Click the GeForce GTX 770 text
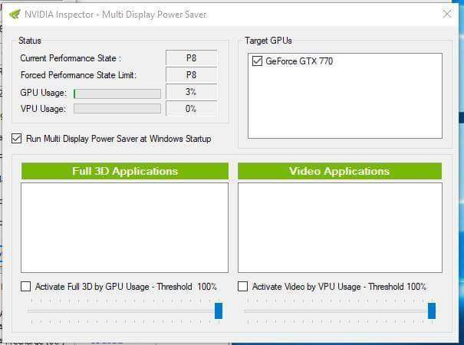The width and height of the screenshot is (464, 345). (x=299, y=61)
